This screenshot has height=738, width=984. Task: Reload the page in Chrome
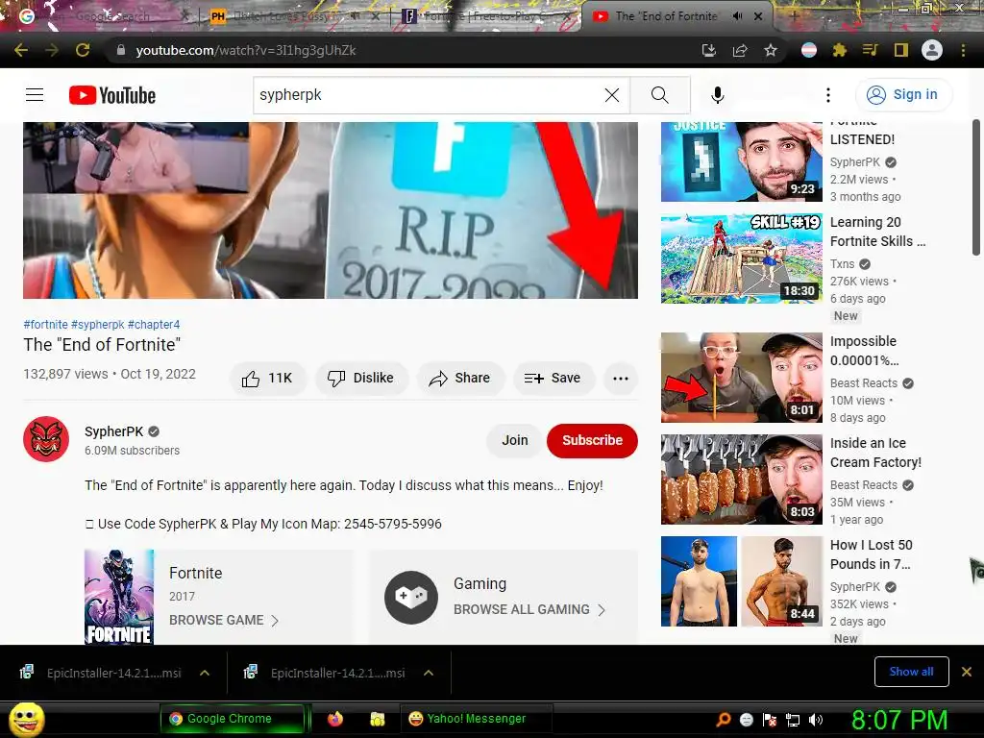tap(83, 50)
